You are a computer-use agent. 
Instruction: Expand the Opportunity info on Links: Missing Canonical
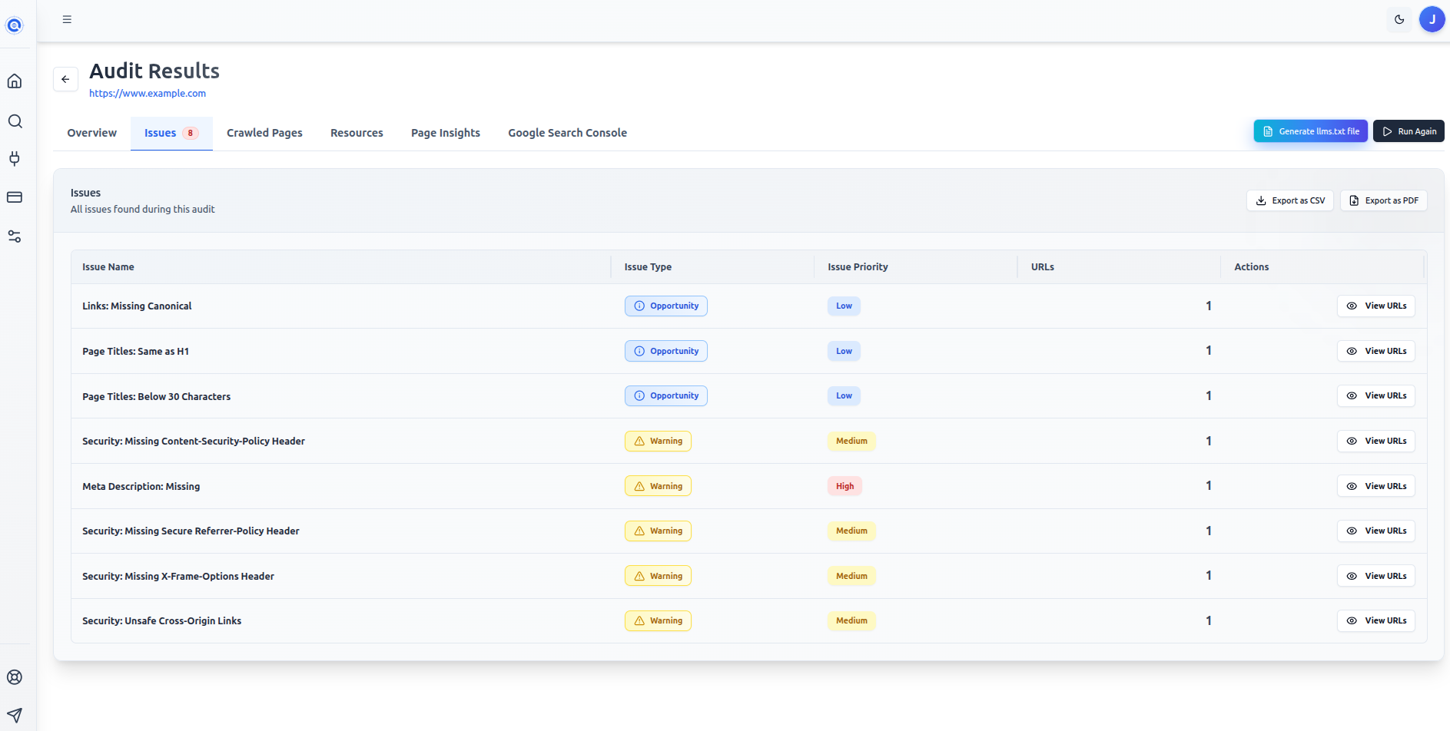coord(665,306)
